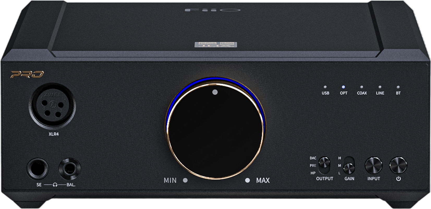Click the 'MIN' label text

(170, 180)
